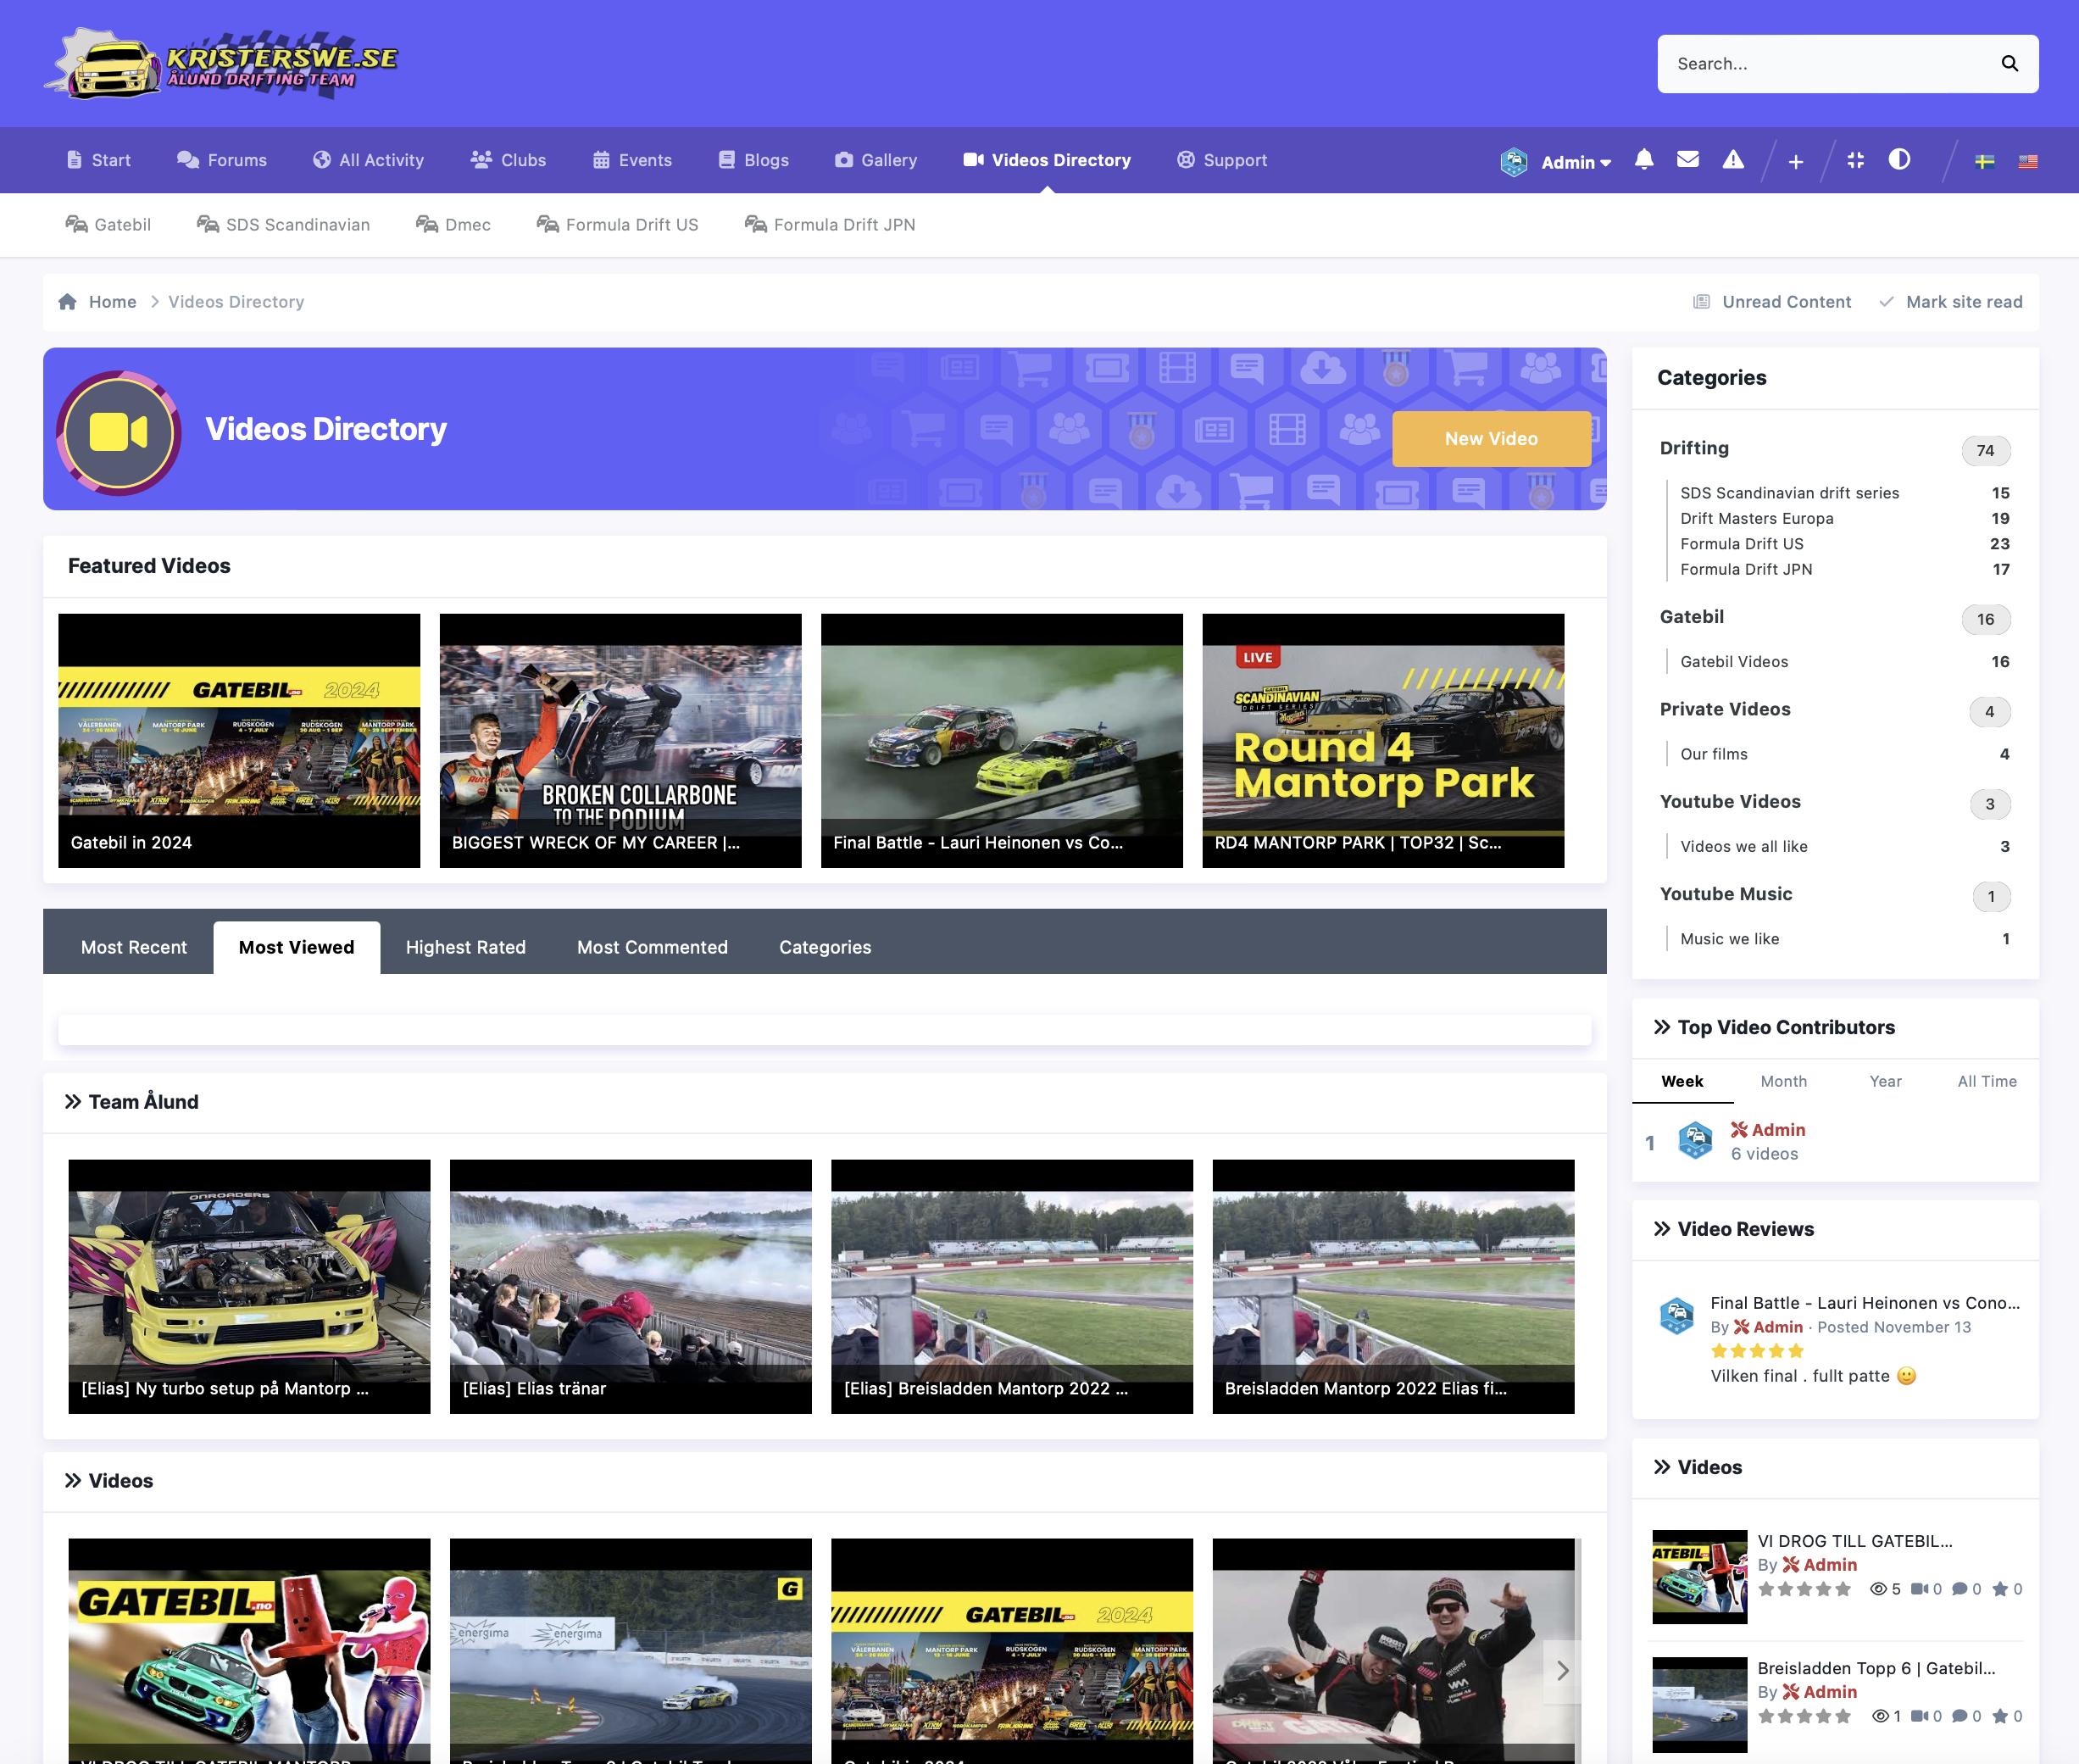This screenshot has width=2079, height=1764.
Task: Open the Admin account dropdown
Action: [x=1573, y=161]
